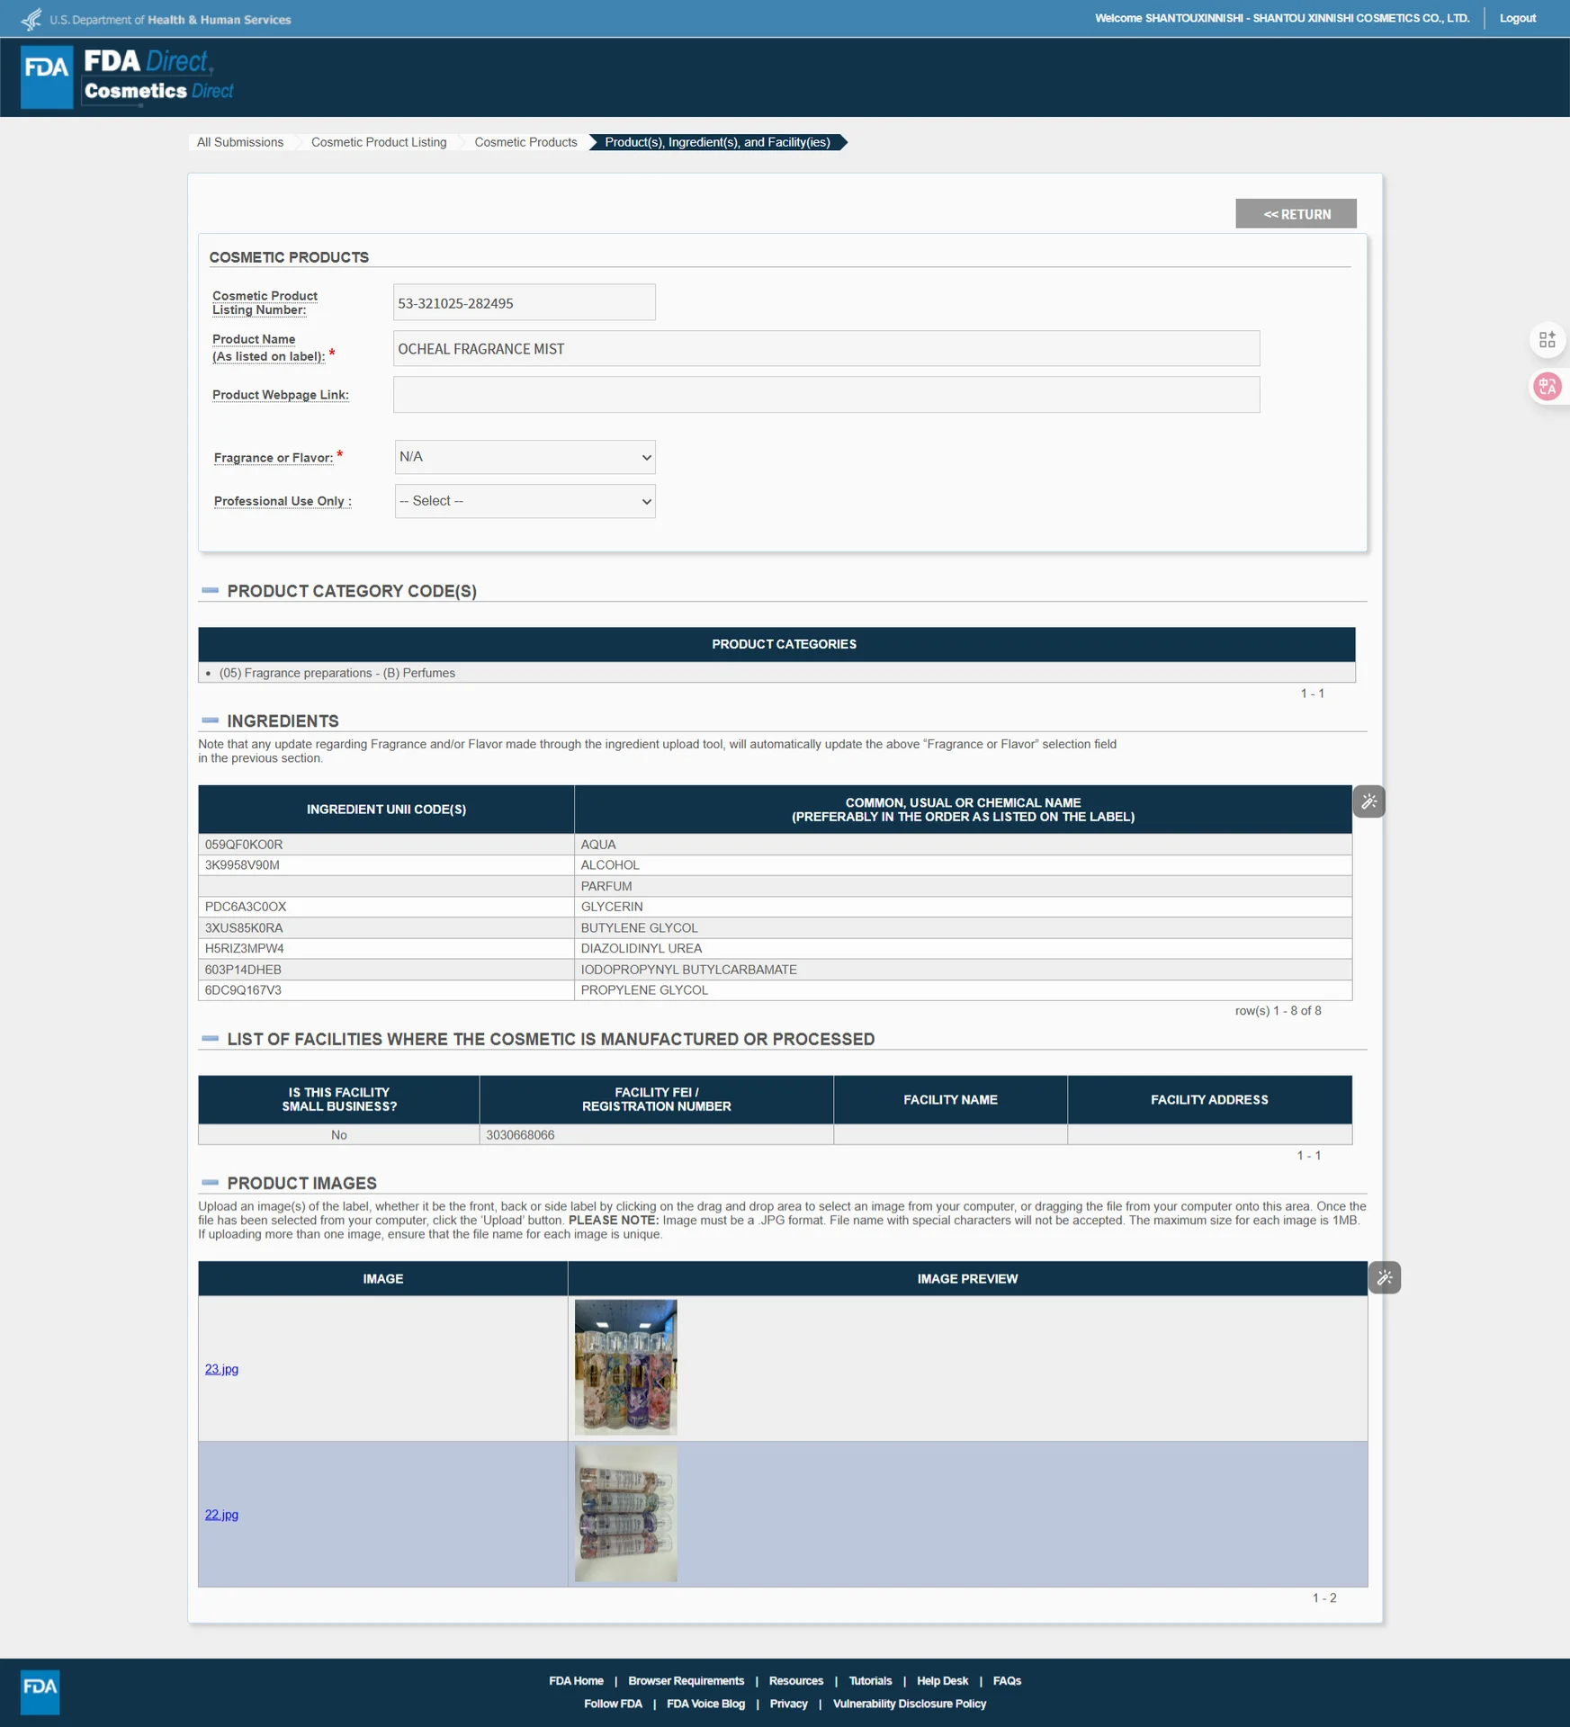Image resolution: width=1570 pixels, height=1727 pixels.
Task: Select Product(s), Ingredient(s), and Facility(ies) breadcrumb
Action: pyautogui.click(x=717, y=142)
